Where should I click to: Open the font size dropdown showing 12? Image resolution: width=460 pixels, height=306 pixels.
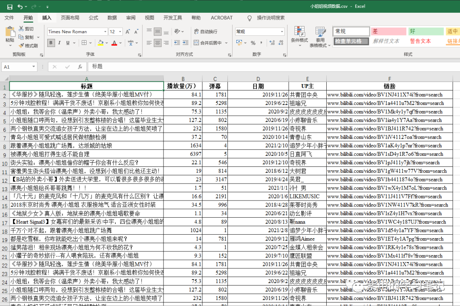point(120,32)
